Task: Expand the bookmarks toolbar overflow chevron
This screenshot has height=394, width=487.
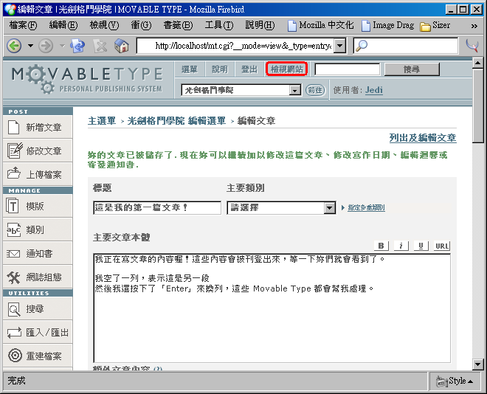Action: 474,26
